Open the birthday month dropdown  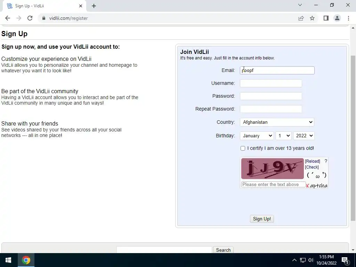(x=257, y=136)
